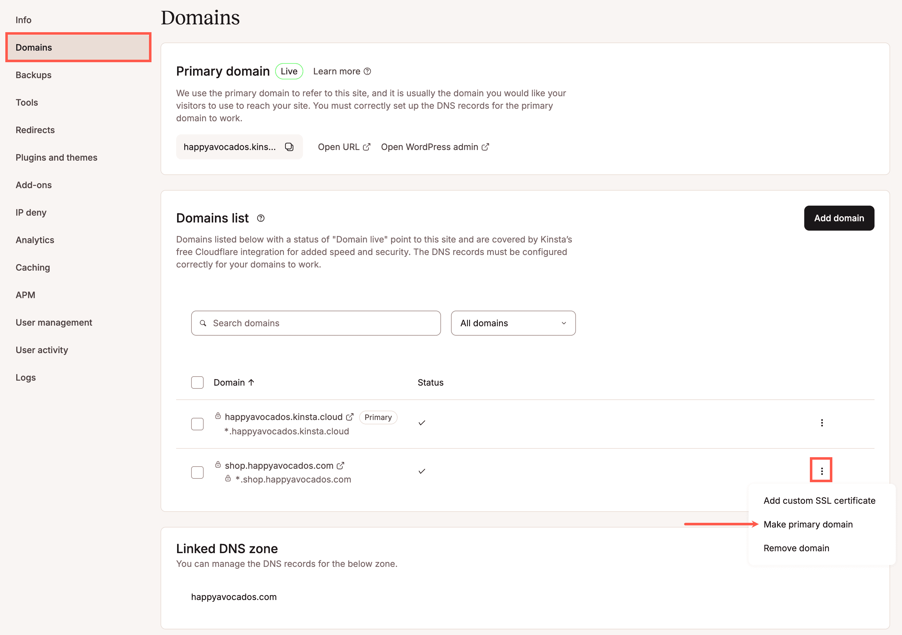Screen dimensions: 902x635
Task: Select Make primary domain from the menu
Action: click(x=808, y=524)
